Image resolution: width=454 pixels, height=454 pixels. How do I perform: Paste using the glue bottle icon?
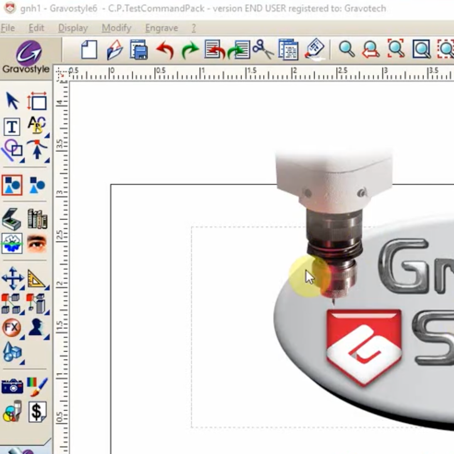pyautogui.click(x=315, y=49)
